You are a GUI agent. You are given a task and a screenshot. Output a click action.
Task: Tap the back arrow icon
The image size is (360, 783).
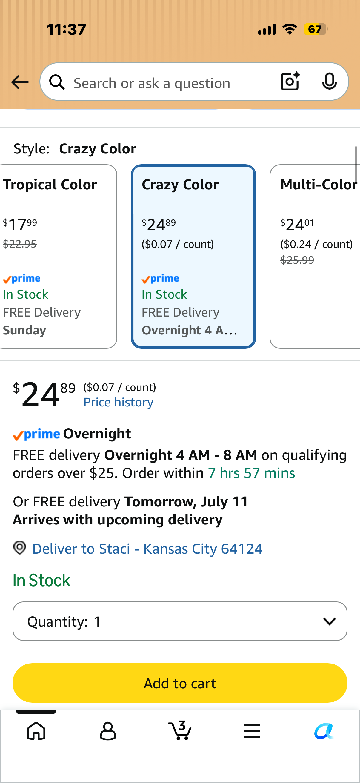coord(20,82)
